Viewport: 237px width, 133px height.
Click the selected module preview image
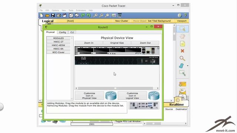(x=144, y=106)
